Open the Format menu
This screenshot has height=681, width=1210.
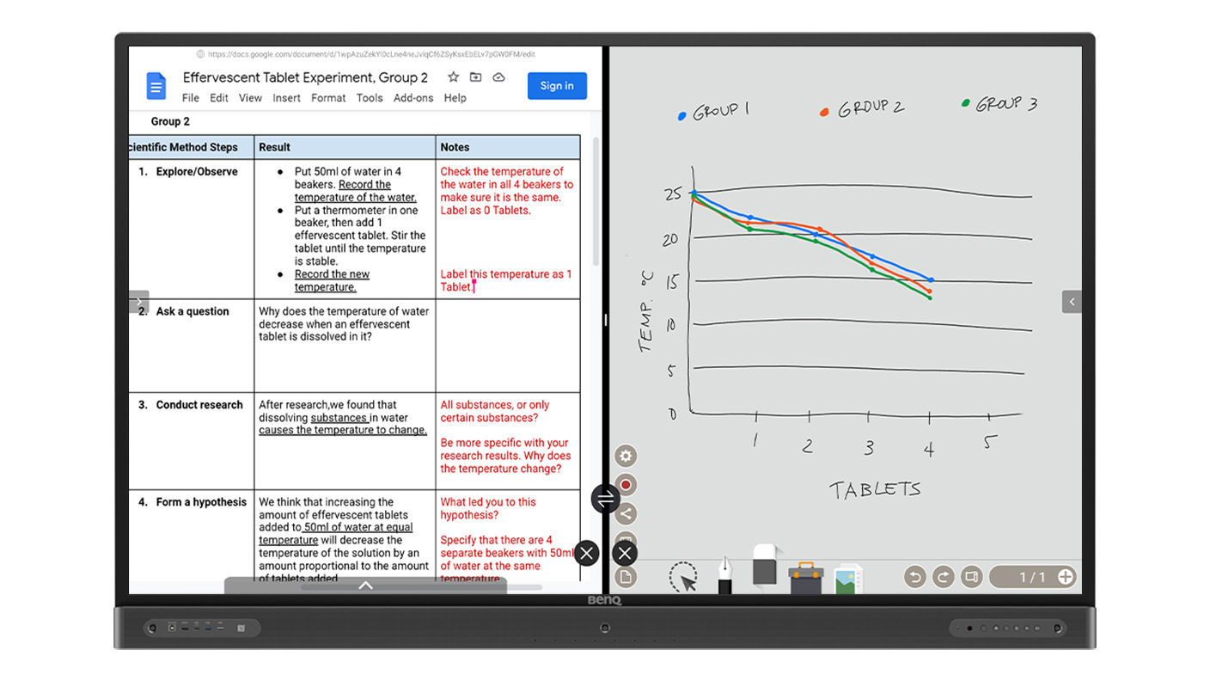(x=328, y=98)
